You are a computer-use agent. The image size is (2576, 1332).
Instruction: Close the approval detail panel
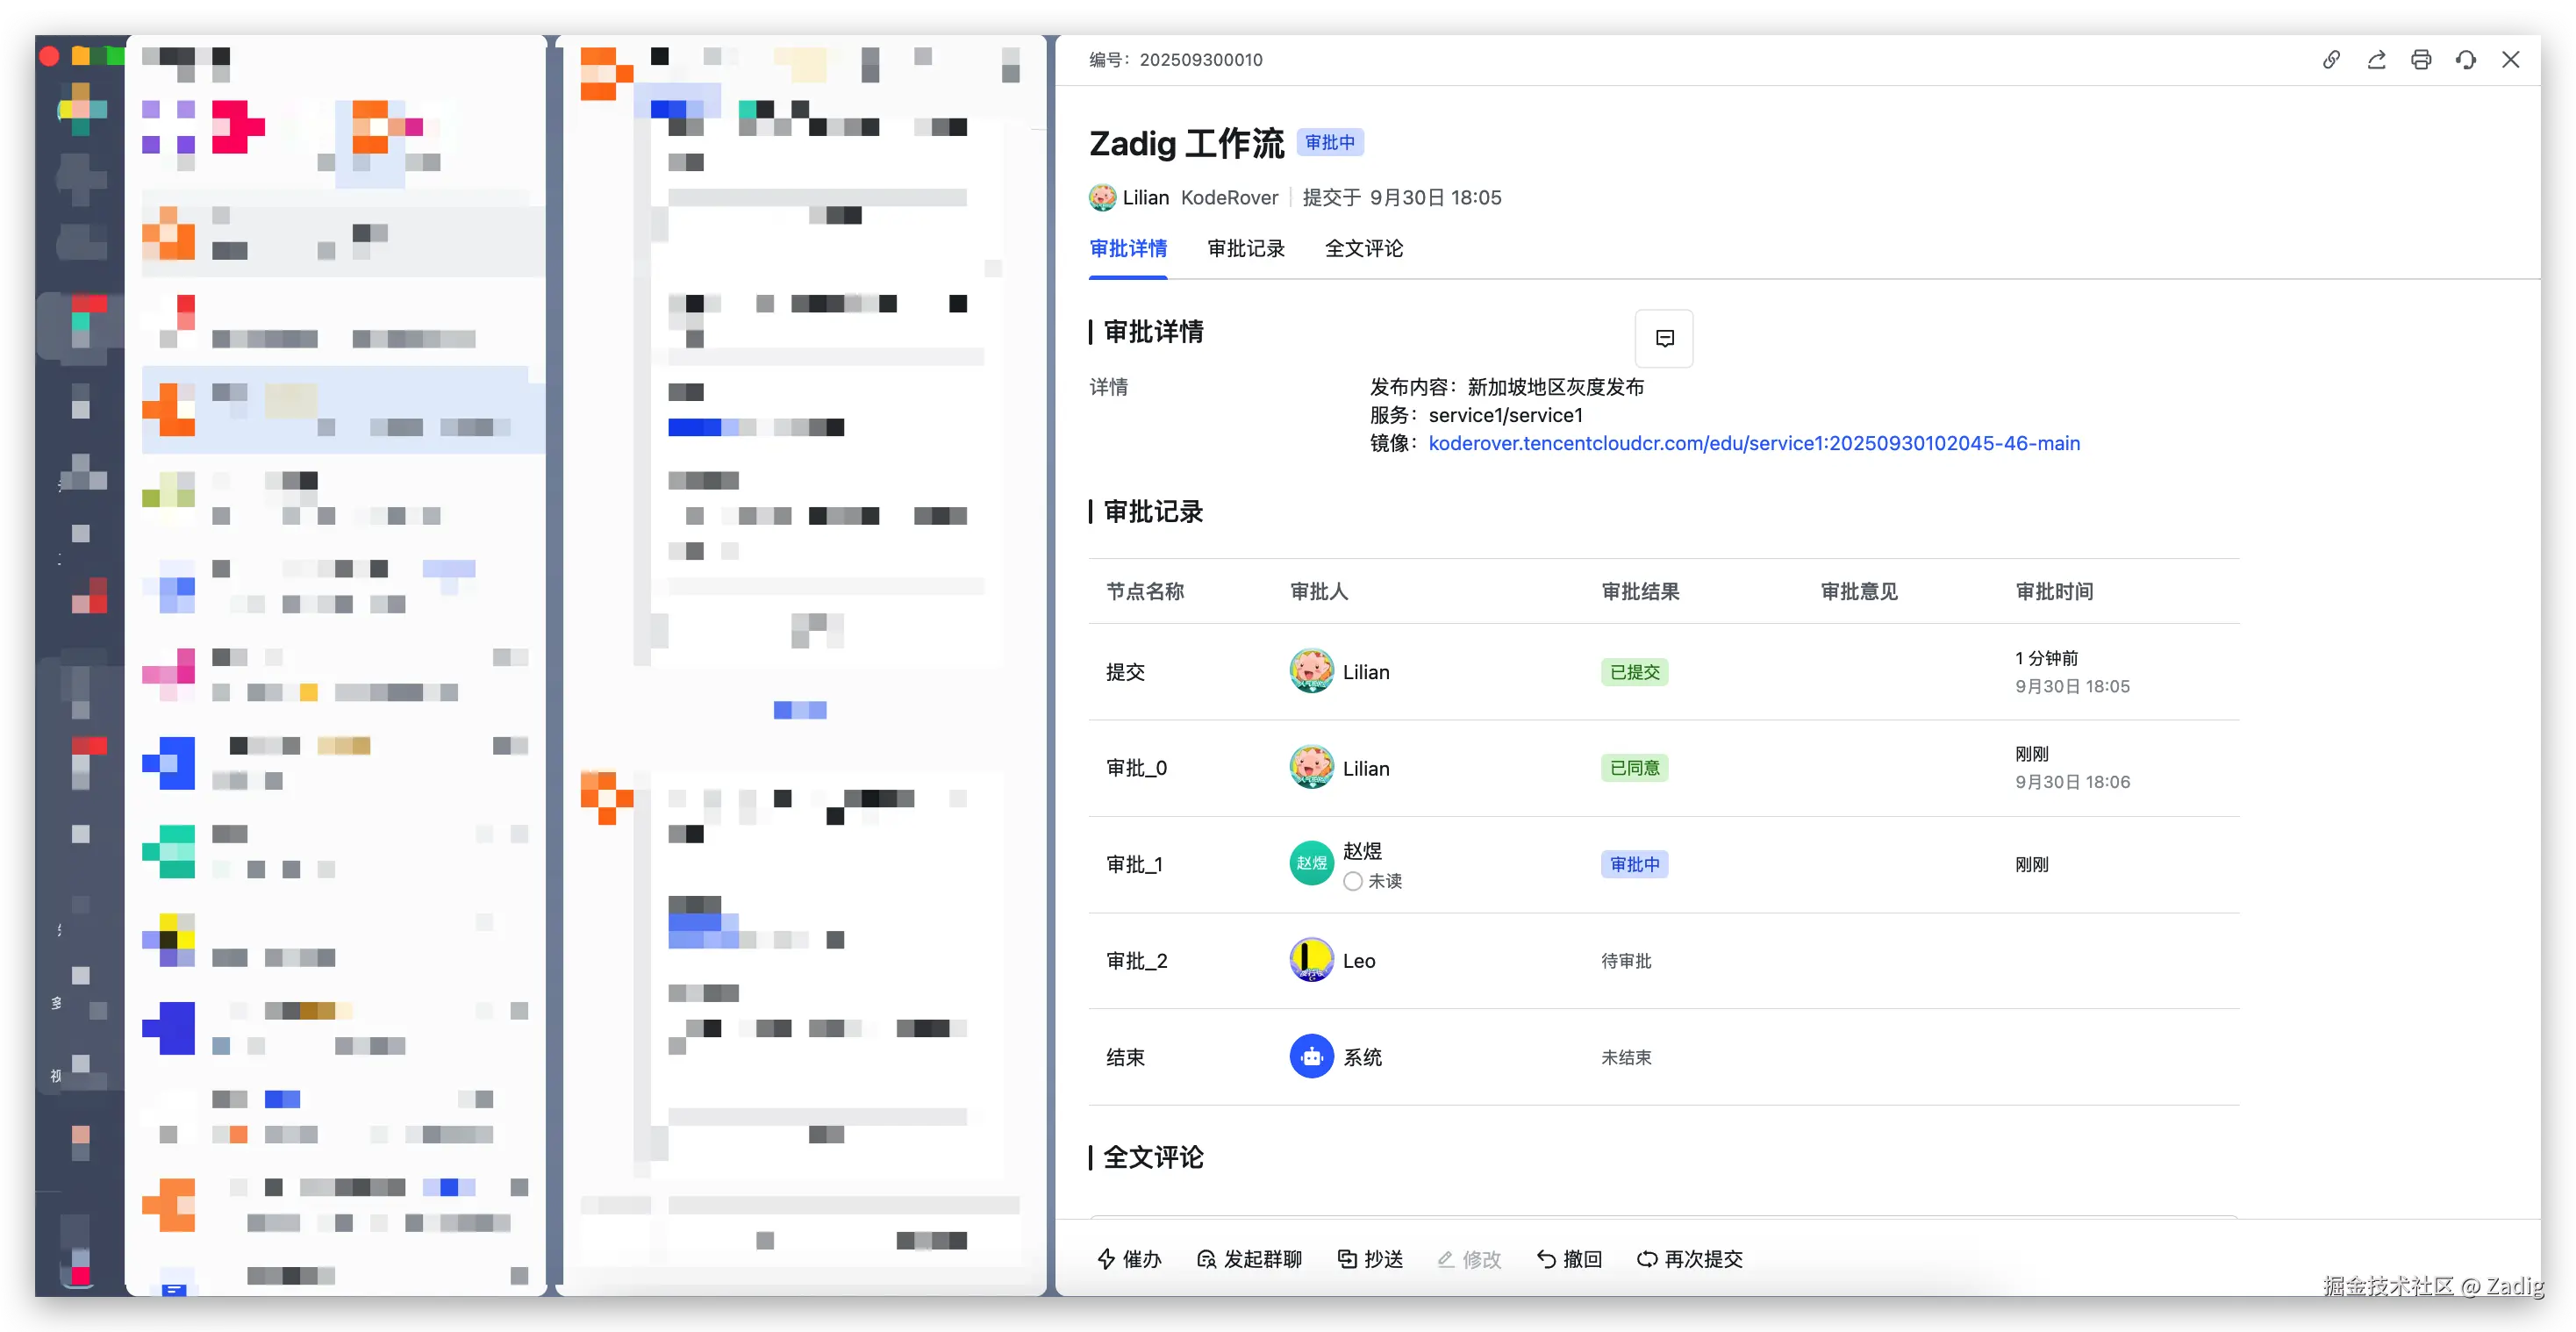(x=2510, y=60)
